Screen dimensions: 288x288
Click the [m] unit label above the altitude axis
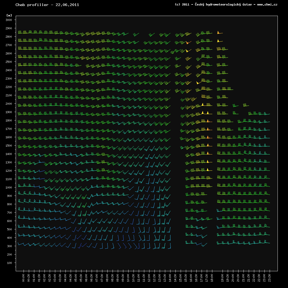[x=9, y=15]
